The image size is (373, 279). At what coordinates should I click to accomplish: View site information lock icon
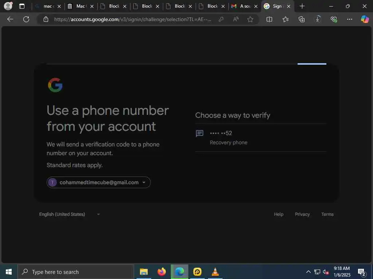tap(46, 19)
